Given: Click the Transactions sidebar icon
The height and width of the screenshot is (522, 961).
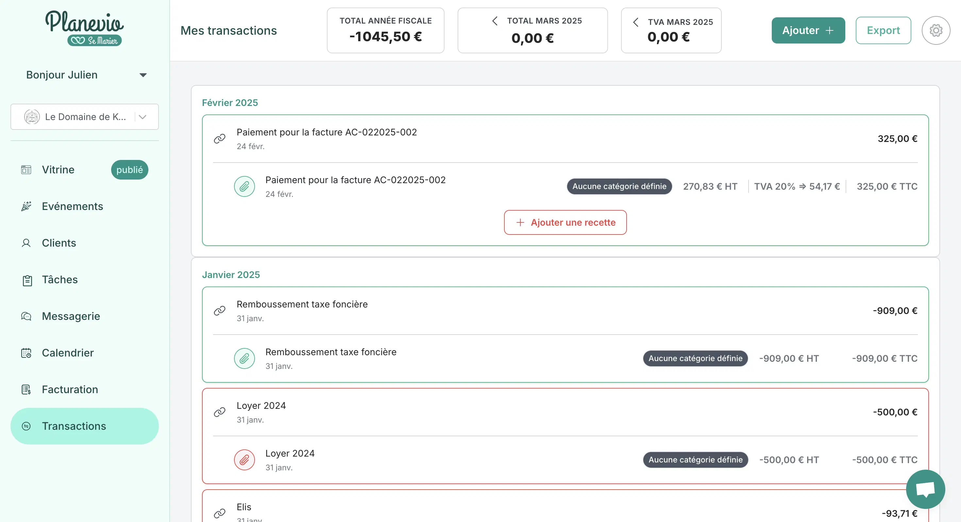Looking at the screenshot, I should (26, 426).
